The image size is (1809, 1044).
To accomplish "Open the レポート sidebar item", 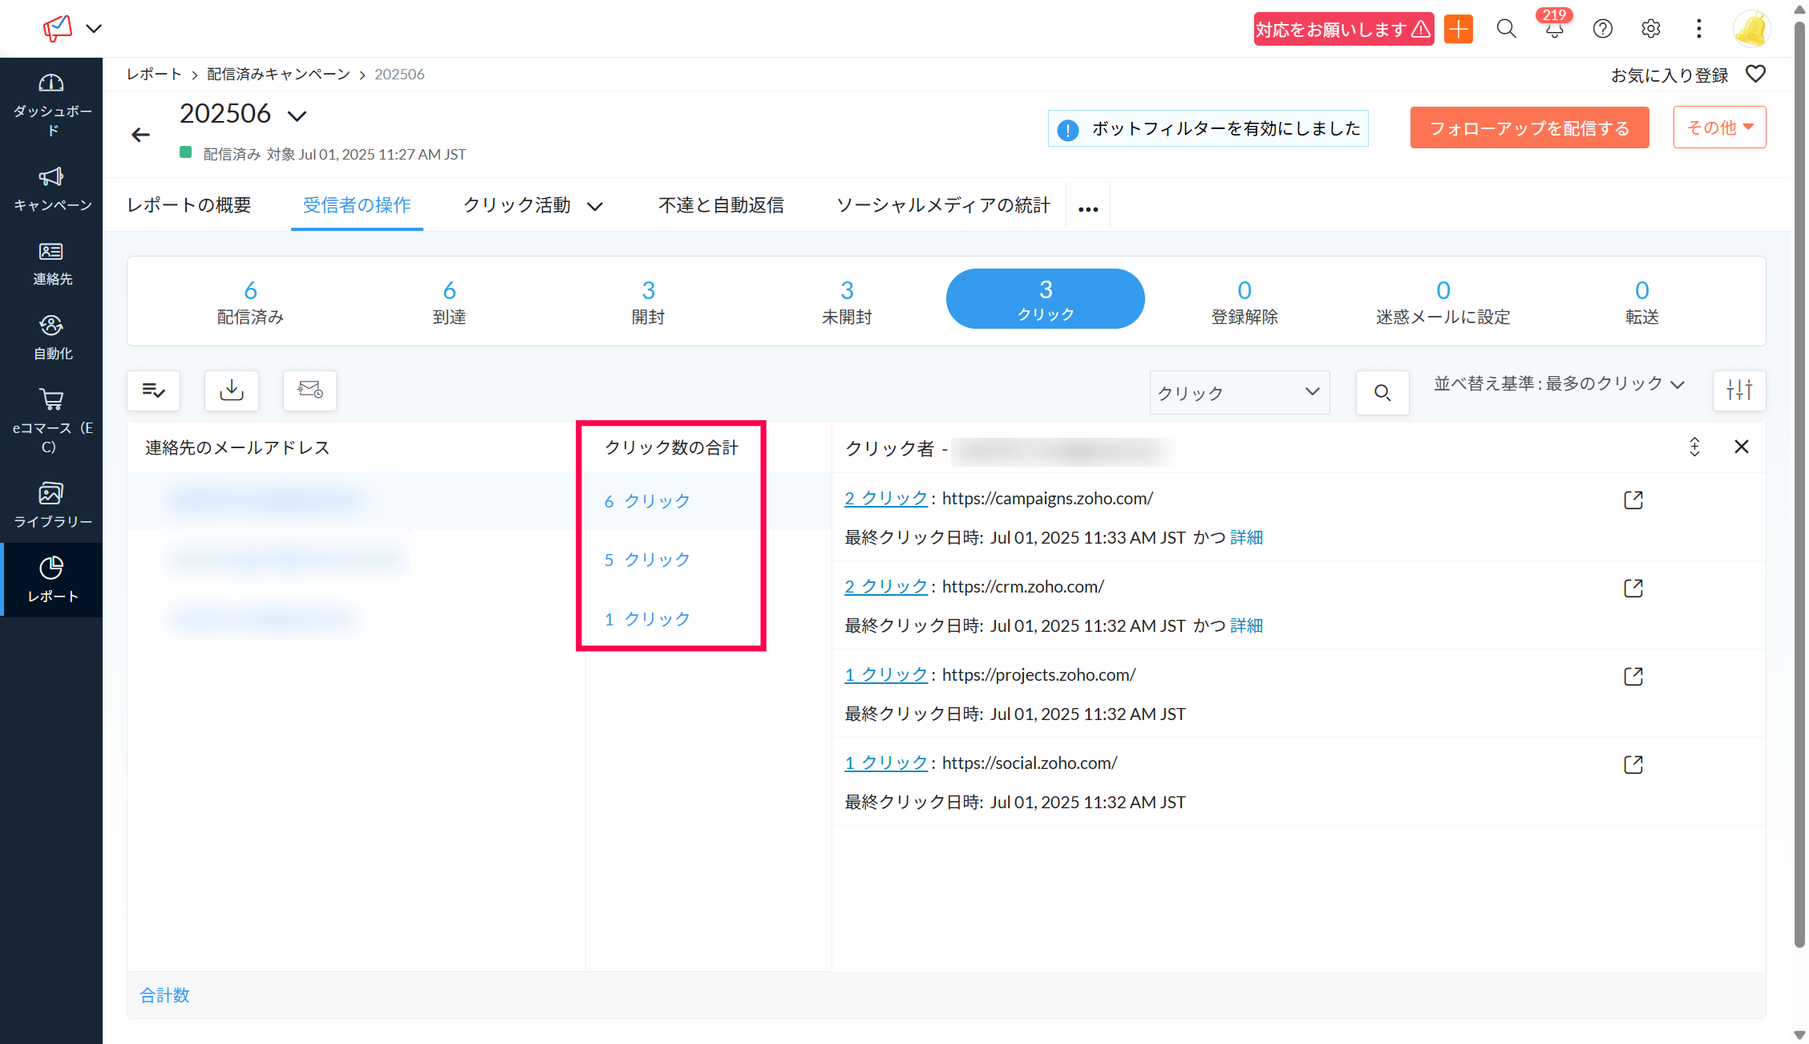I will [52, 579].
